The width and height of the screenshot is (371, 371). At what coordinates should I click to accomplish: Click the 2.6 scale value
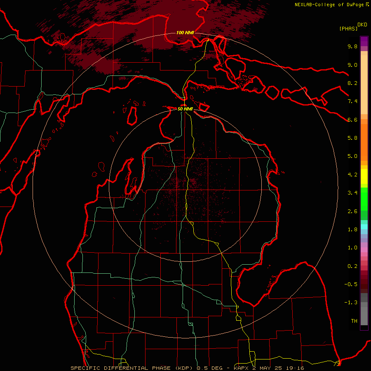click(352, 211)
